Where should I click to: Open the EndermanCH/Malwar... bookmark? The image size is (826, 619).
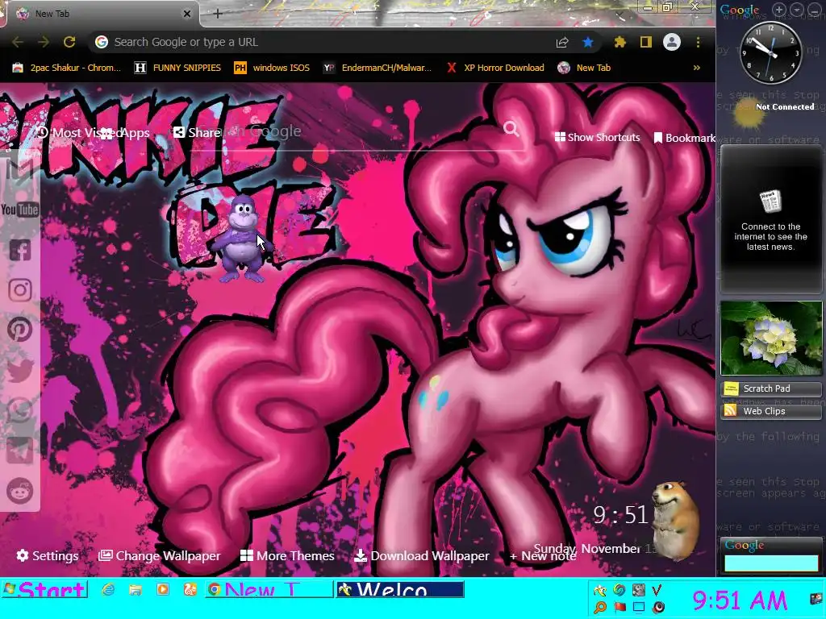pyautogui.click(x=378, y=68)
